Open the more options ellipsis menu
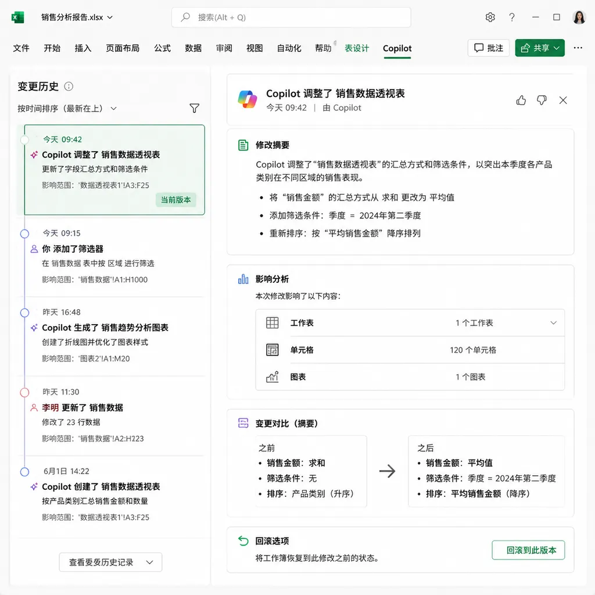 pyautogui.click(x=578, y=48)
